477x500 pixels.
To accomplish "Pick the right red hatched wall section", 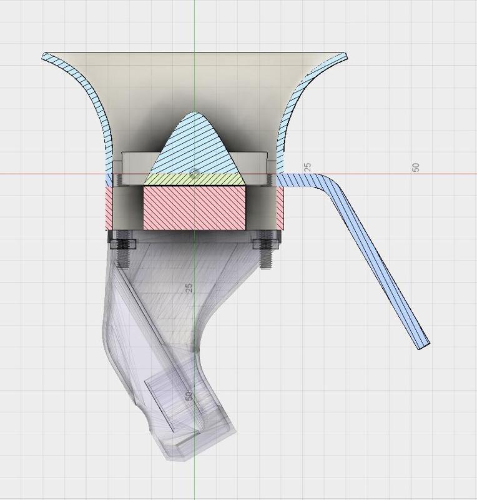I will 280,209.
